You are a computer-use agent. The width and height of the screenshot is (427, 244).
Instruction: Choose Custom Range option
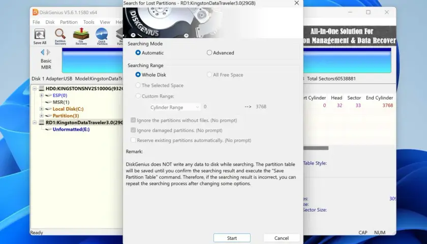[x=138, y=96]
